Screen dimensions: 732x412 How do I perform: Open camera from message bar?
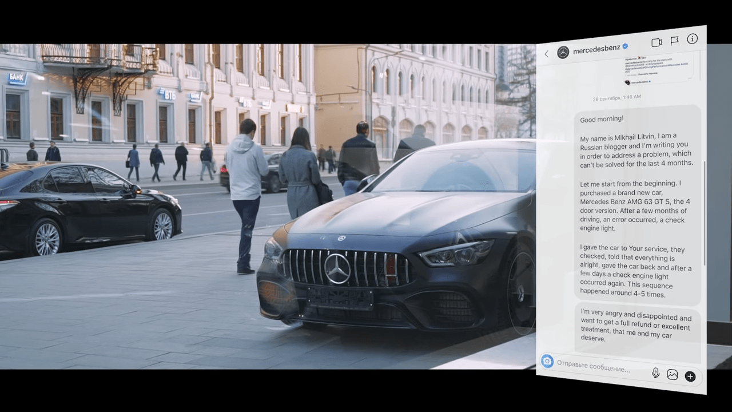[547, 361]
